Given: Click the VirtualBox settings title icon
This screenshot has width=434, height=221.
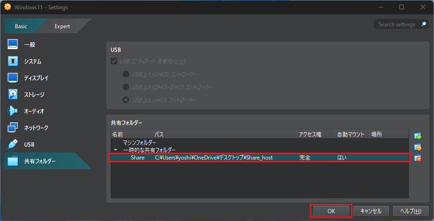Looking at the screenshot, I should coord(8,7).
